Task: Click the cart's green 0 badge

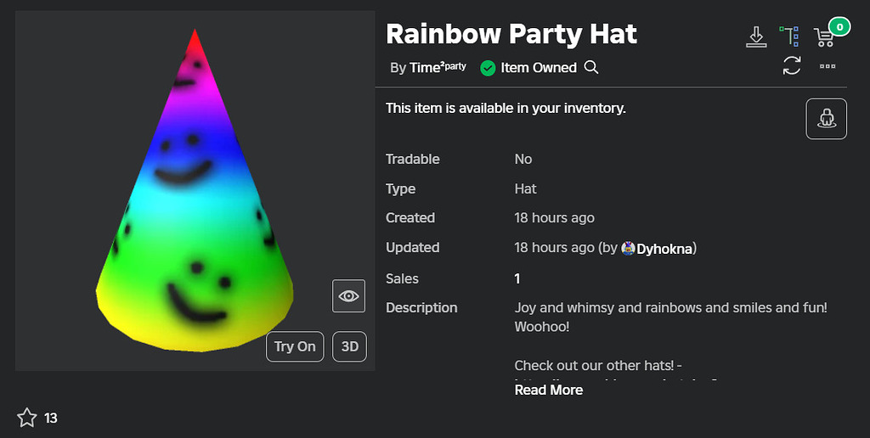Action: click(x=839, y=26)
